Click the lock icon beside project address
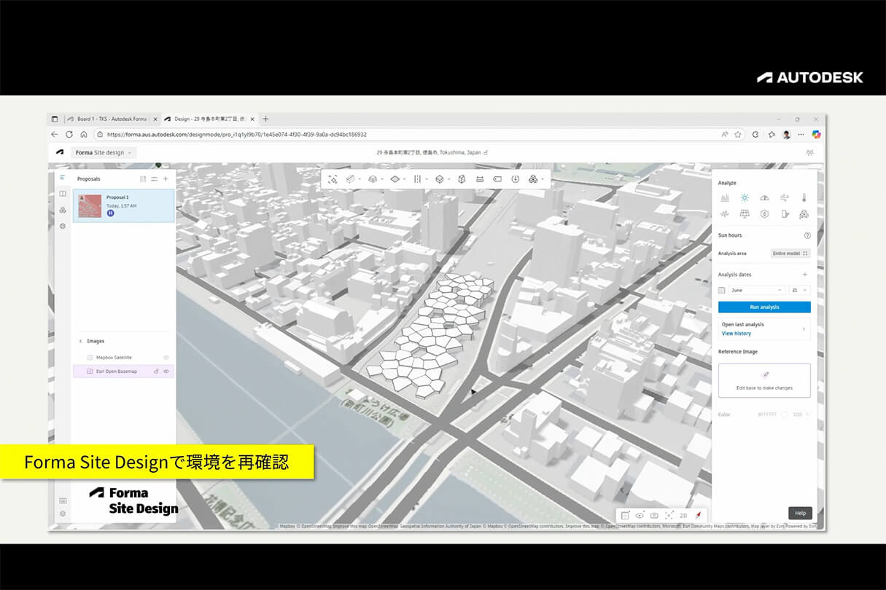 pos(486,152)
